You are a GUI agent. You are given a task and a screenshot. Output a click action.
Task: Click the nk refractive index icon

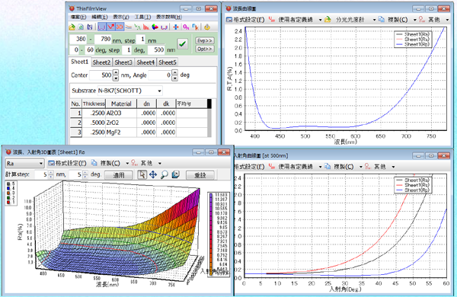(x=195, y=27)
